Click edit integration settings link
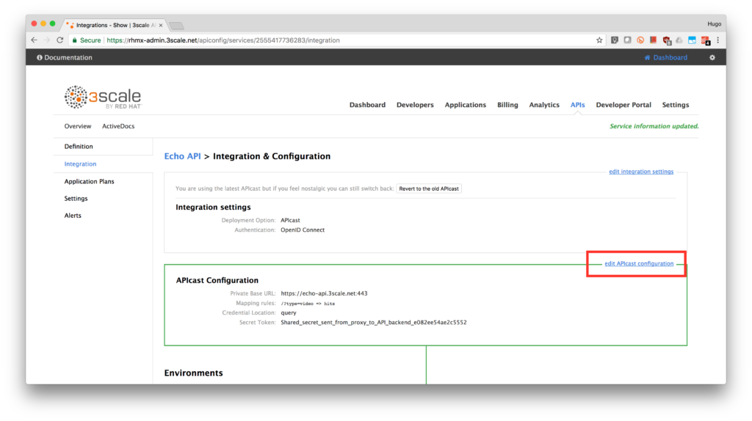This screenshot has height=421, width=752. (641, 172)
